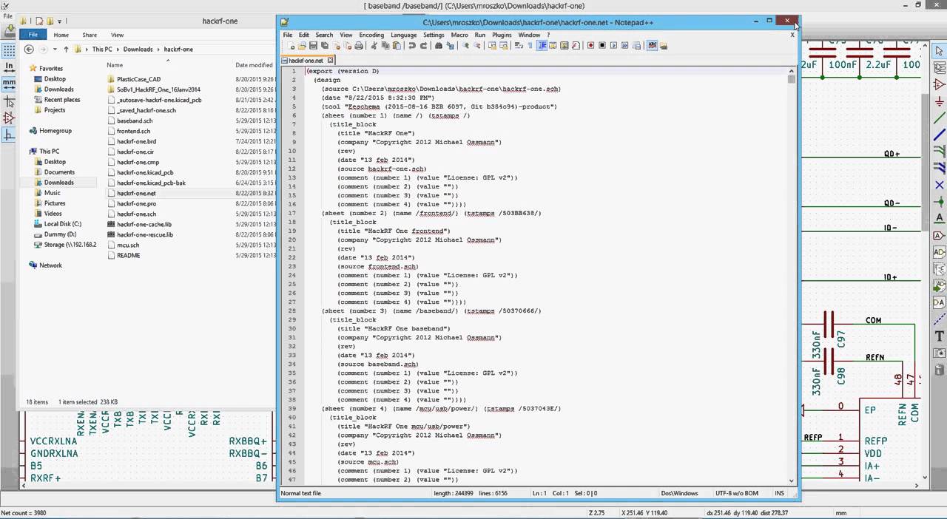Click Save icon in Notepad++ toolbar
947x519 pixels.
click(313, 46)
